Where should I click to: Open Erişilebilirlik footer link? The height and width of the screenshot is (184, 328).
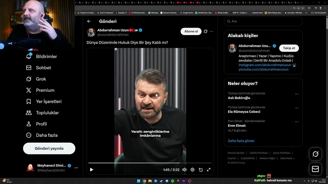(248, 158)
